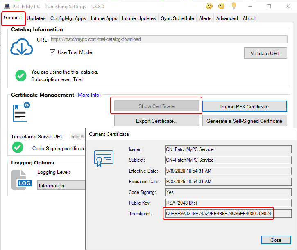Viewport: 297px width, 250px height.
Task: Click the catalog URL input field
Action: [169, 39]
